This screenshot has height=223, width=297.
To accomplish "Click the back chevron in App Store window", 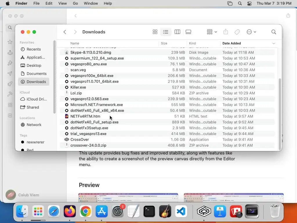I will pos(76,16).
